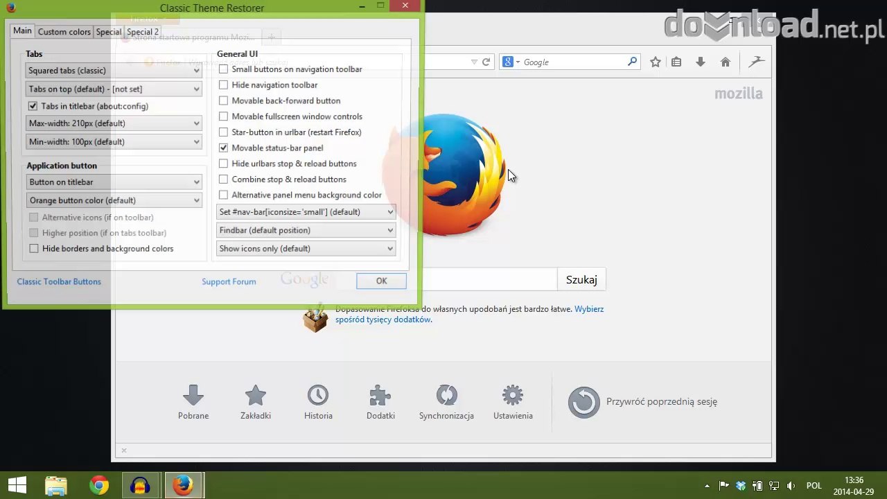887x499 pixels.
Task: Check Combine stop & reload buttons
Action: point(223,180)
